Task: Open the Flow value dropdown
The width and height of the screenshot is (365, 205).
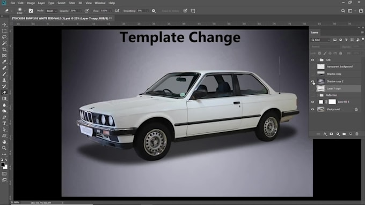Action: point(110,11)
